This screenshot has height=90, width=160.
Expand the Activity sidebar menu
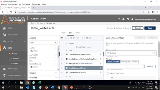pyautogui.click(x=25, y=41)
